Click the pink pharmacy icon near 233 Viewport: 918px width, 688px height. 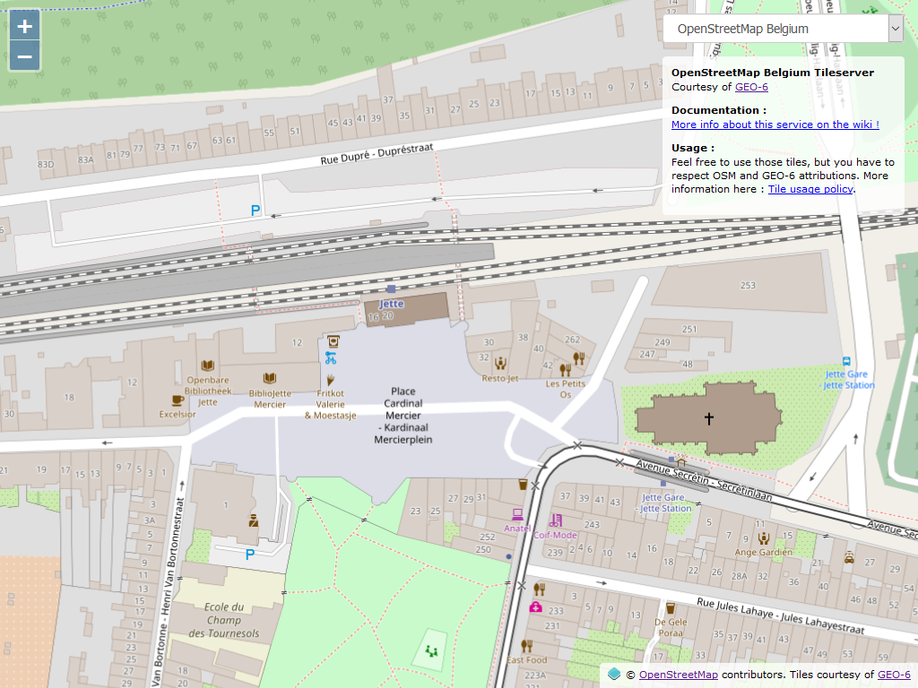[x=535, y=607]
